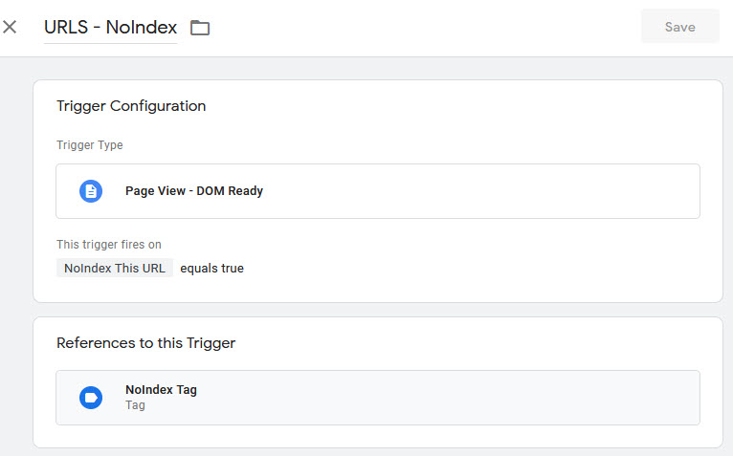The height and width of the screenshot is (456, 733).
Task: Click the blue Page View document icon
Action: pos(91,191)
